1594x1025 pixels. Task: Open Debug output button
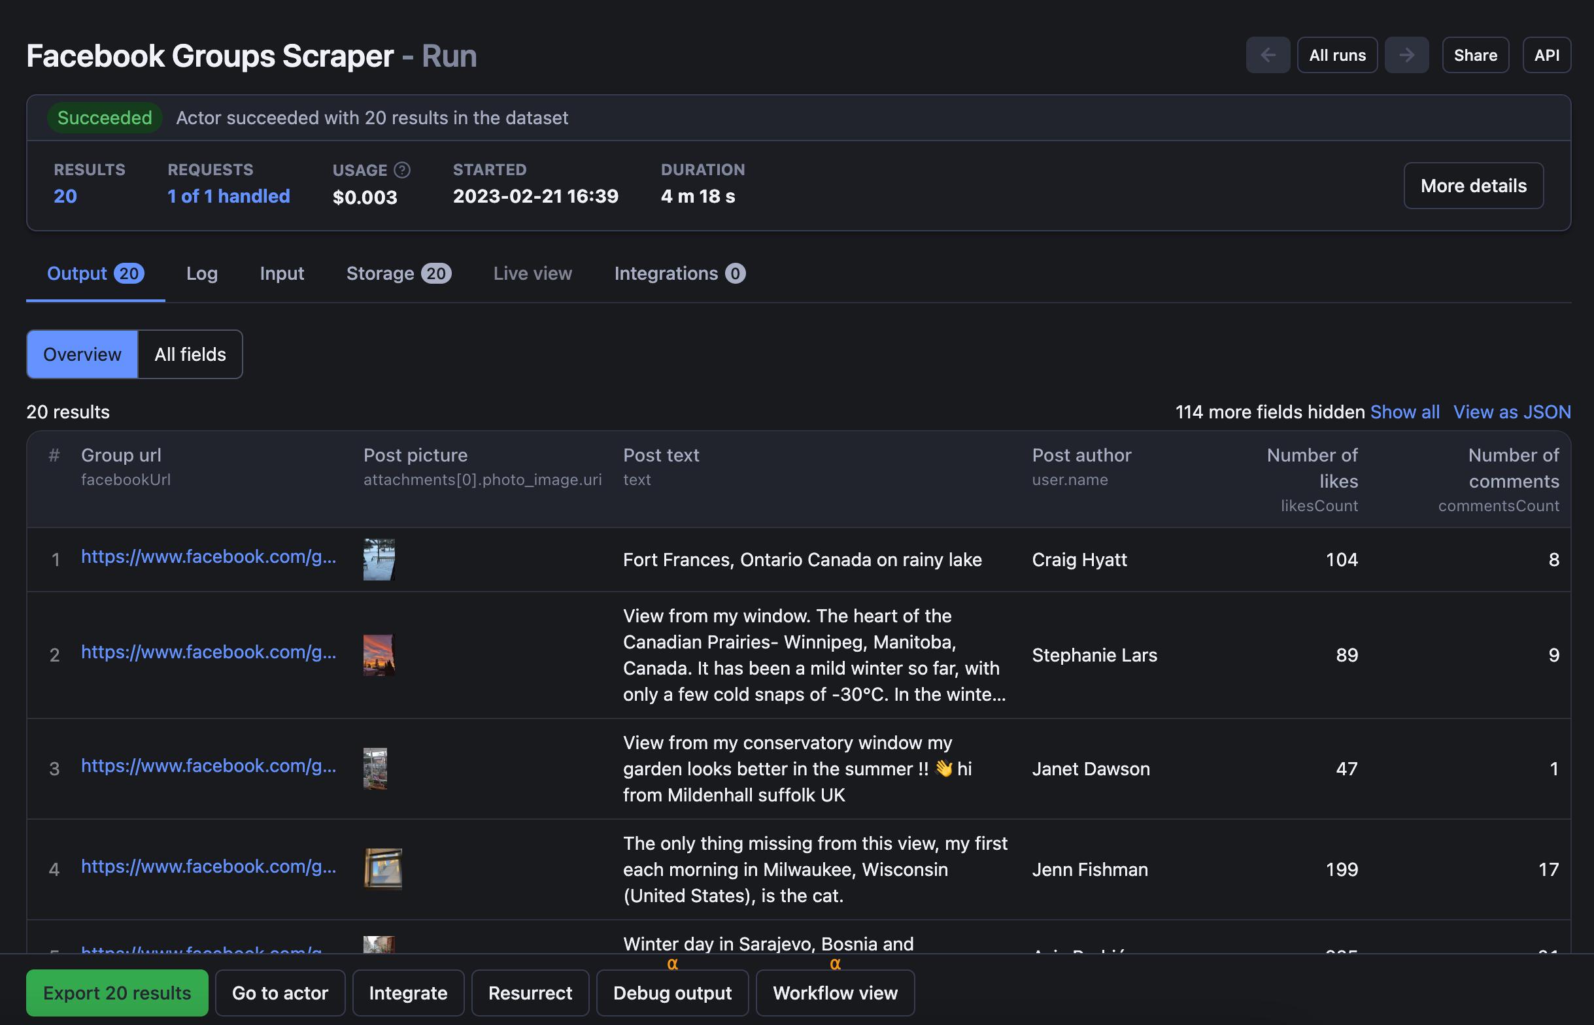click(672, 993)
